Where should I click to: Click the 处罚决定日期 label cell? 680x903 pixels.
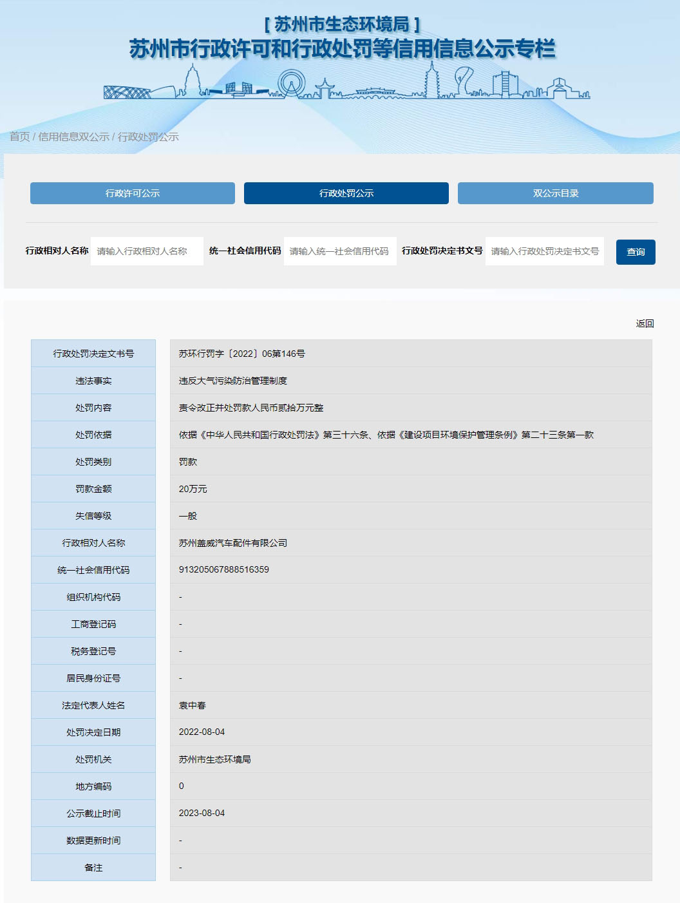pyautogui.click(x=93, y=732)
